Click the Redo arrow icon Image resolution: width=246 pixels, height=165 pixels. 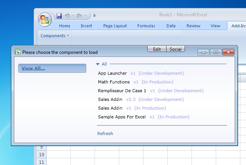[79, 16]
